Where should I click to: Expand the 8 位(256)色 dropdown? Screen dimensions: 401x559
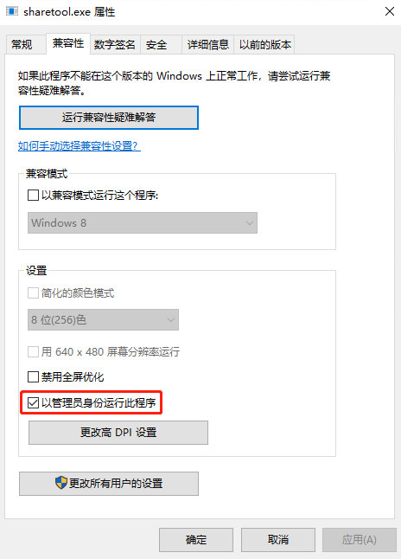coord(104,319)
